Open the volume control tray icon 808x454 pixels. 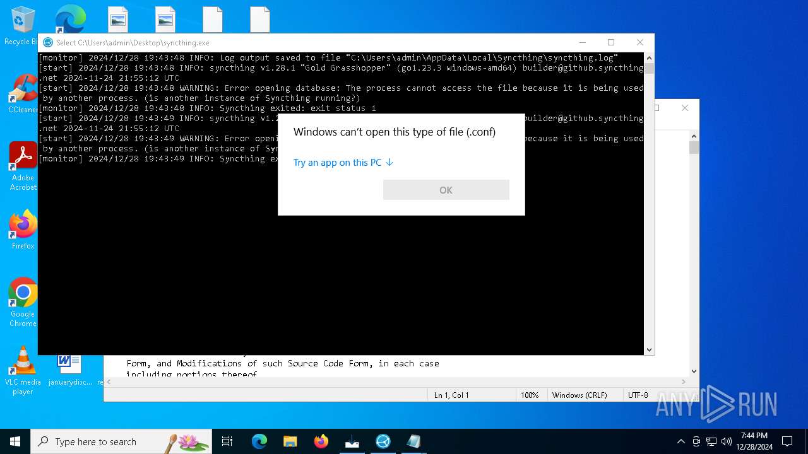[x=727, y=441]
